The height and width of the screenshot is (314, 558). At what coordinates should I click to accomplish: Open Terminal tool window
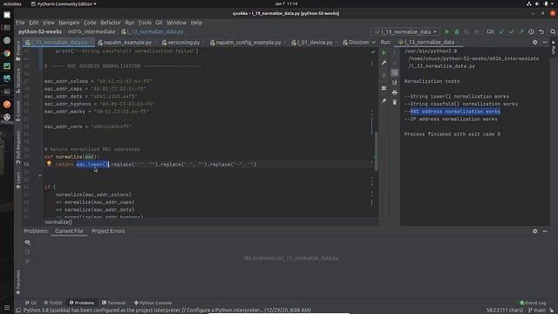click(x=114, y=303)
